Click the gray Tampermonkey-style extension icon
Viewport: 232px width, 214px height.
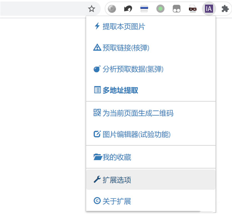(x=177, y=9)
